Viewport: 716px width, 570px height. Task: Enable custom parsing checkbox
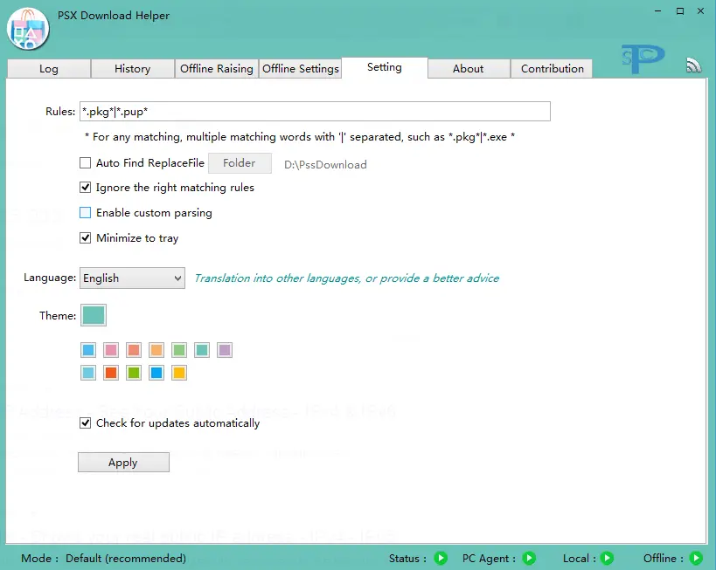(86, 212)
